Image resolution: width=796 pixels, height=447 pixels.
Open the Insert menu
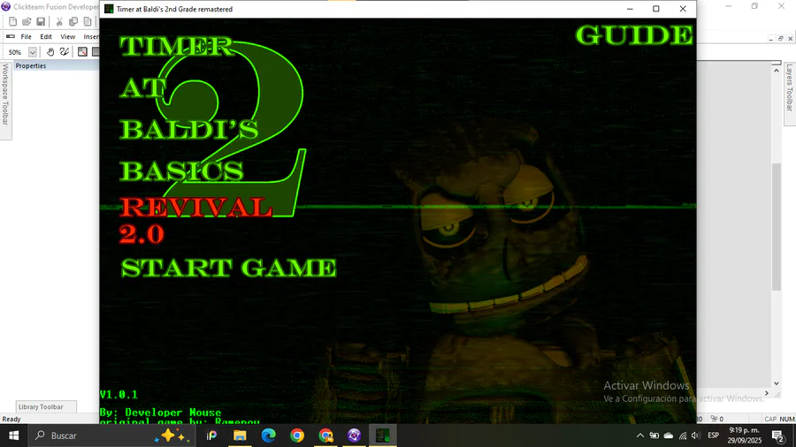point(91,36)
